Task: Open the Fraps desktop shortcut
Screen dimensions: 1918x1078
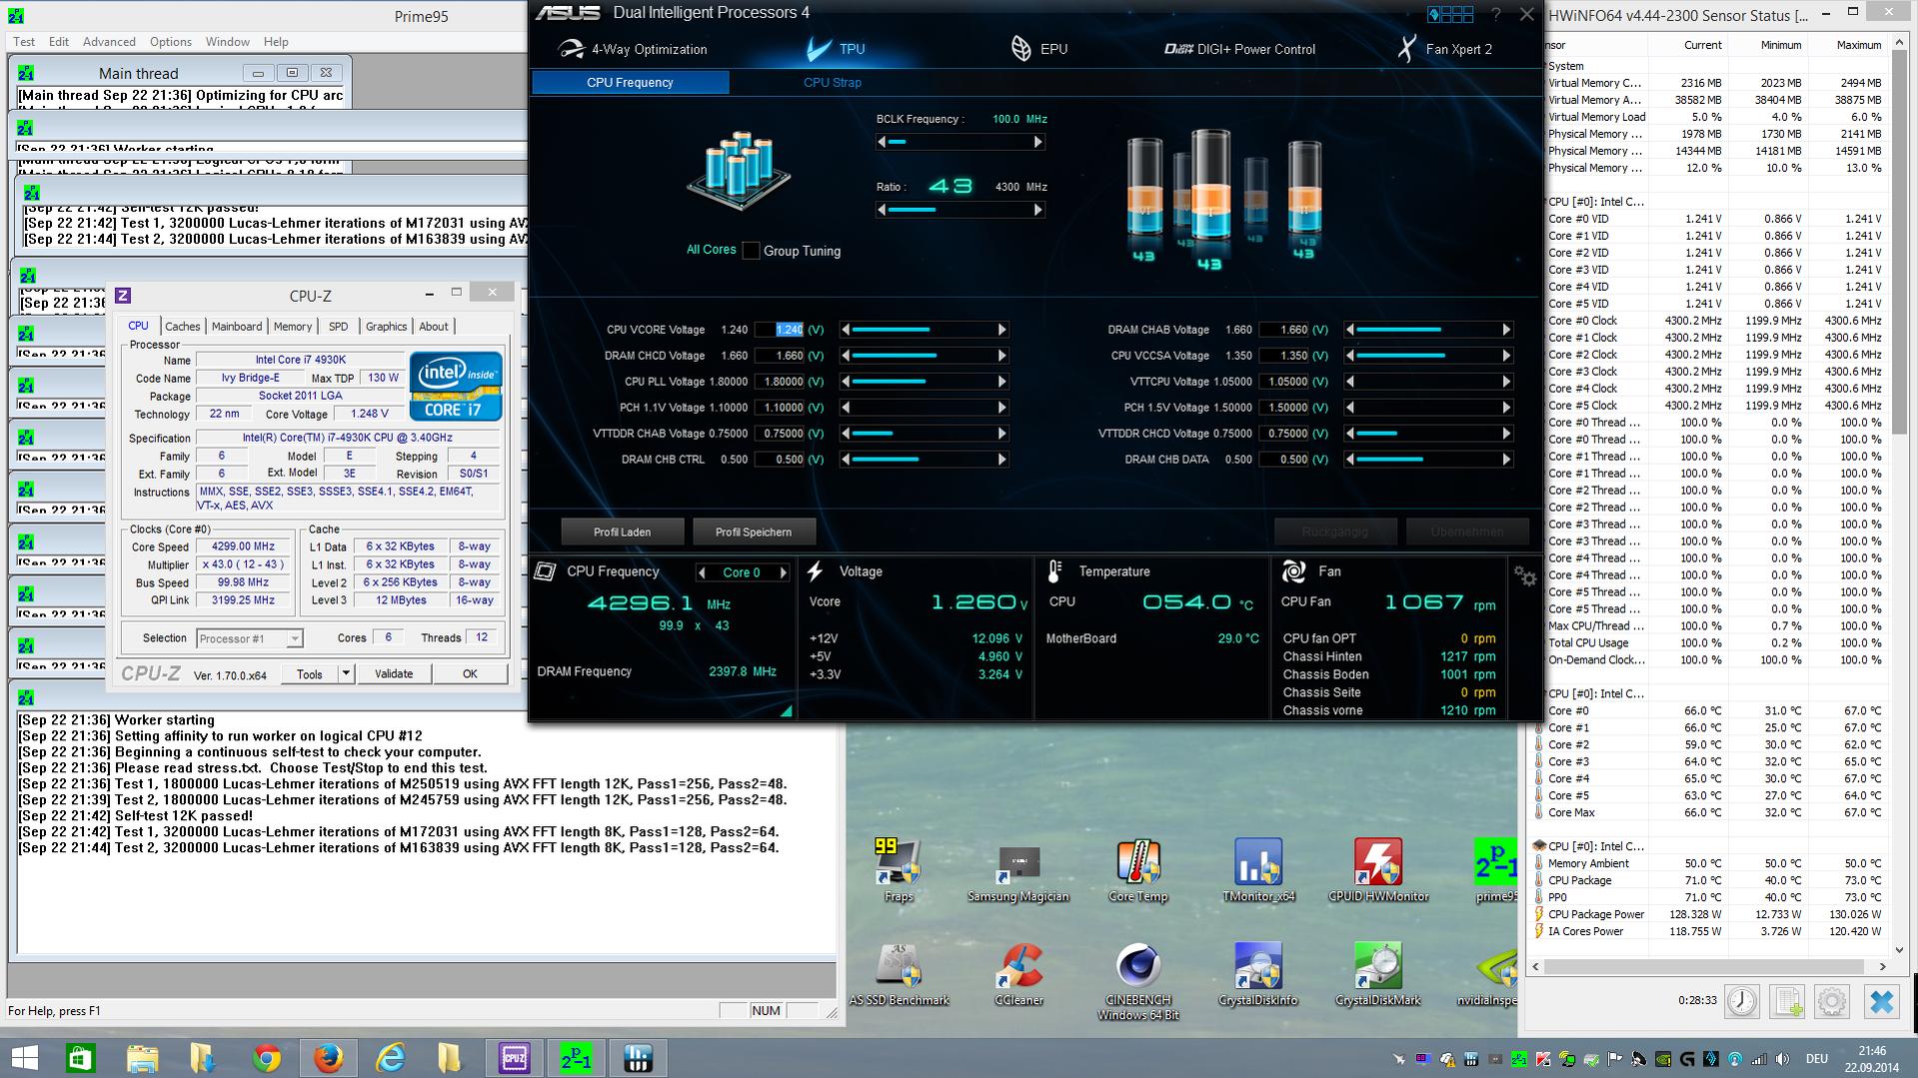Action: (x=898, y=869)
